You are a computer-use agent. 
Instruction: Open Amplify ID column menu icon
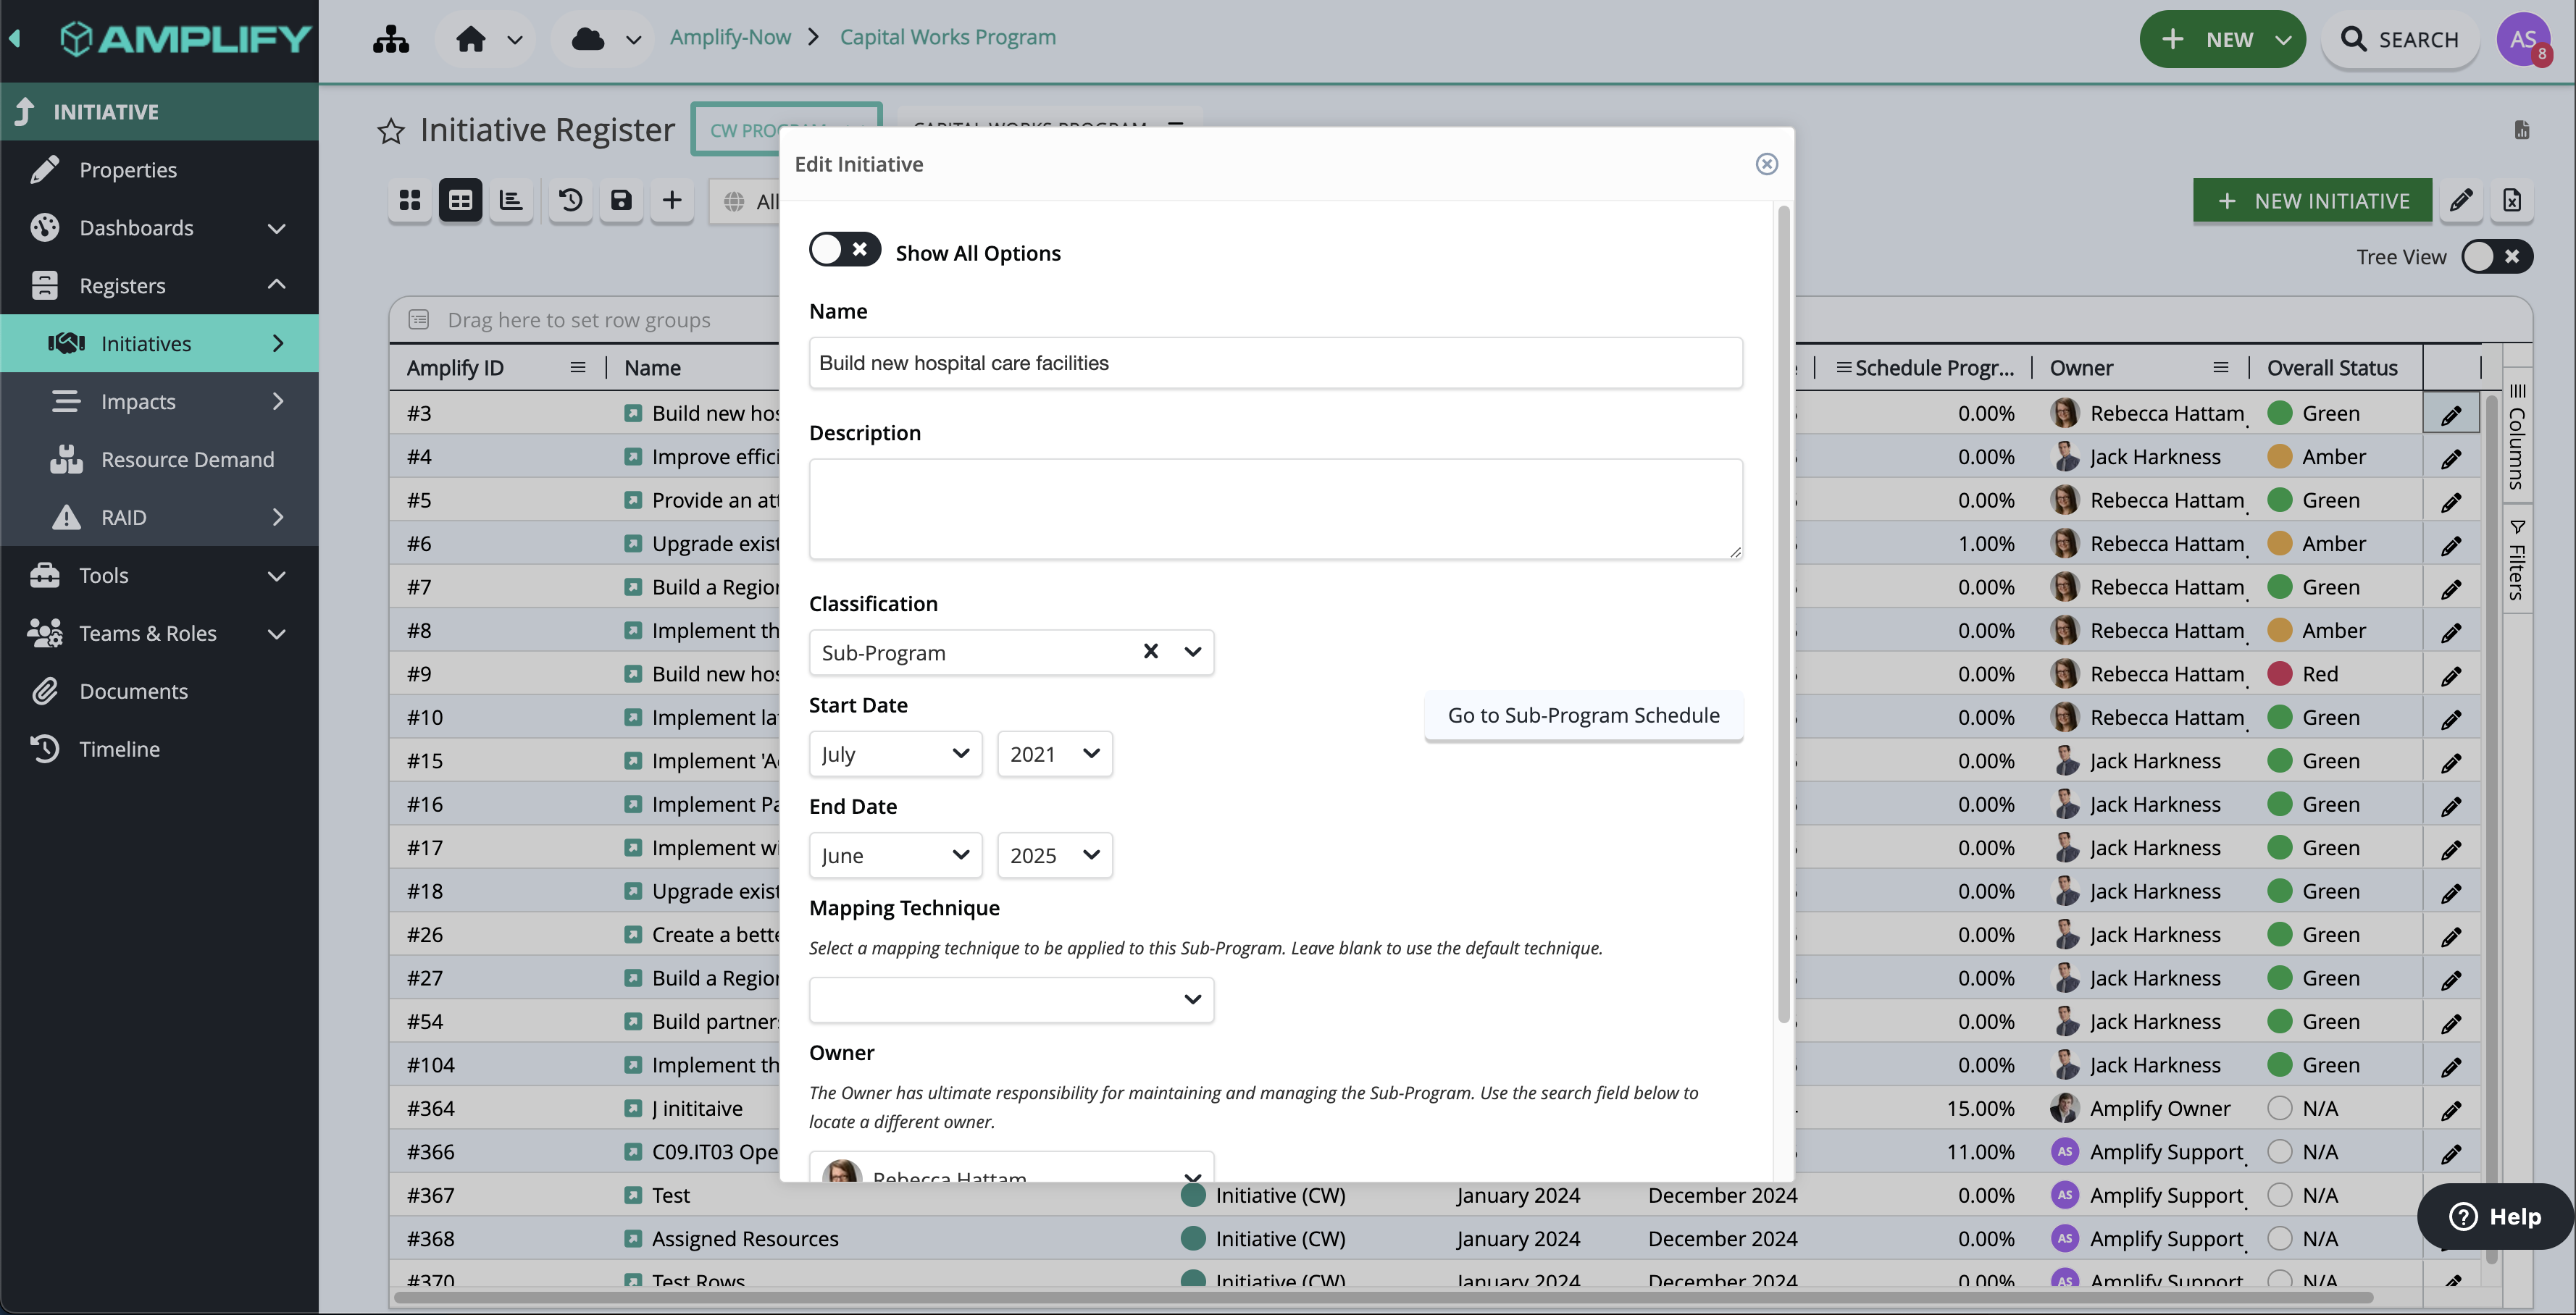coord(578,366)
